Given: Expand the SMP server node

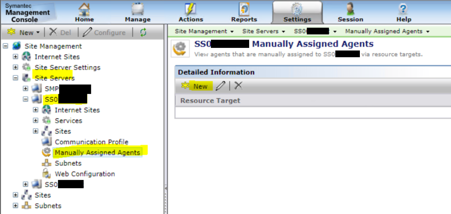Looking at the screenshot, I should [x=25, y=88].
